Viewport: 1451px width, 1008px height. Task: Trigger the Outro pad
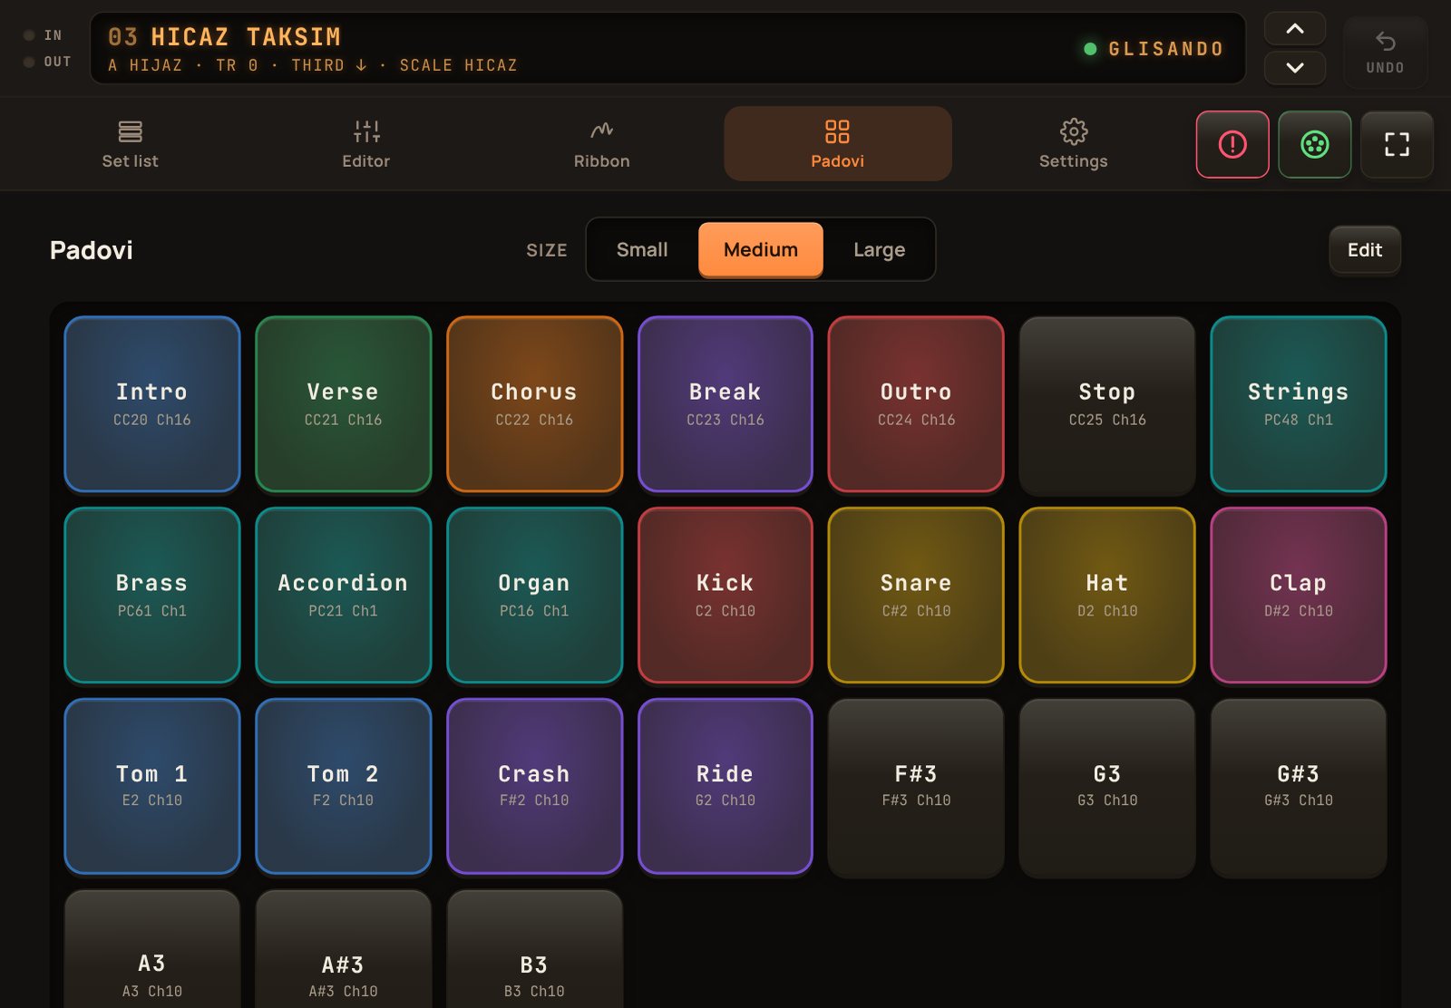(x=916, y=404)
